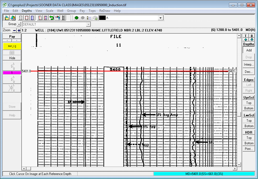Select the green undo arrow tool

51,18
